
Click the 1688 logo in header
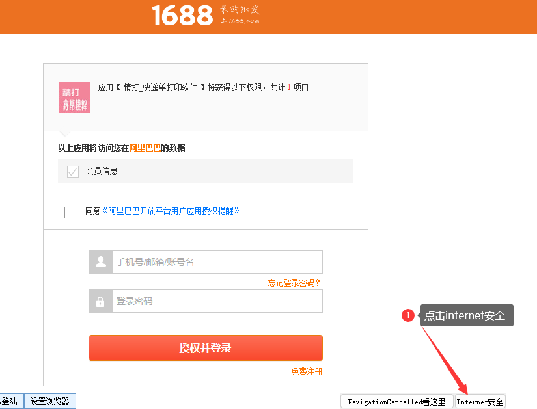[182, 15]
